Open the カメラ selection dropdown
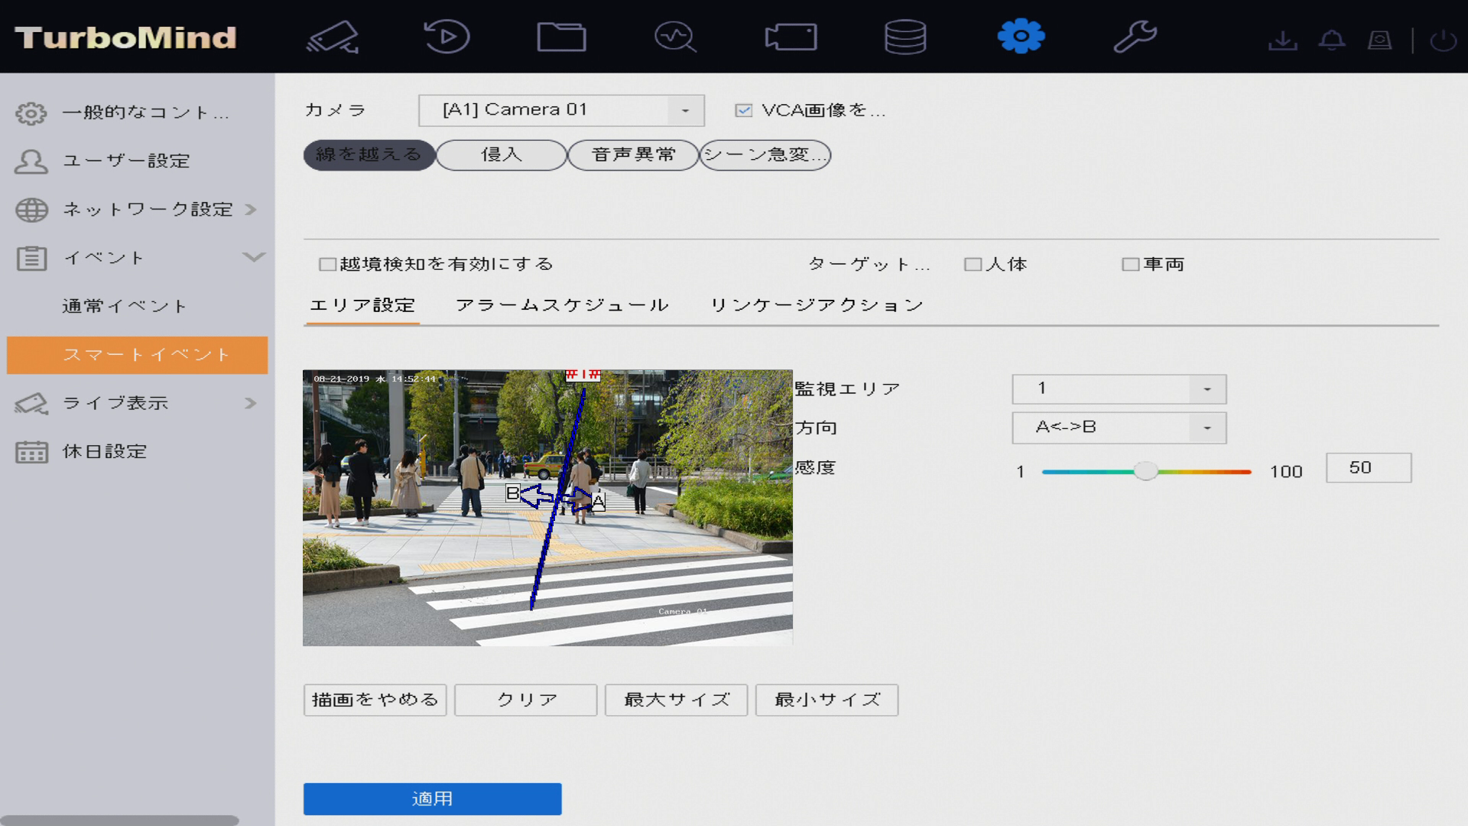Viewport: 1468px width, 826px height. 561,110
